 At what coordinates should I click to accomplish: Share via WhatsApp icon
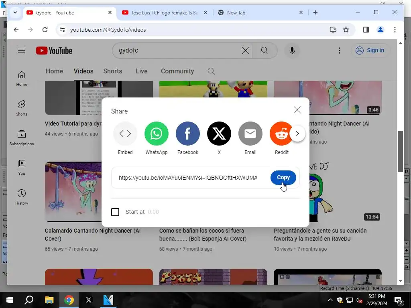click(157, 134)
